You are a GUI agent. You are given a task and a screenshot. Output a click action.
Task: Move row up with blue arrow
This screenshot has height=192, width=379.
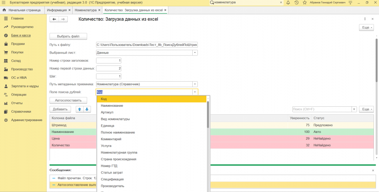point(80,109)
